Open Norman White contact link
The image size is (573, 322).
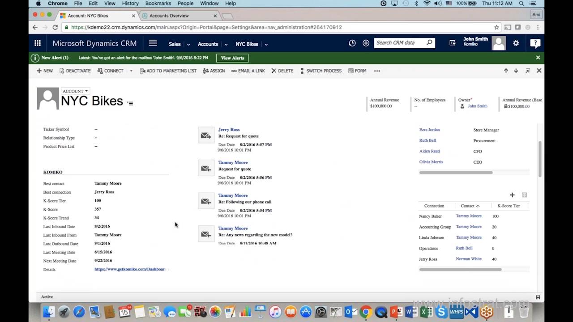[469, 259]
